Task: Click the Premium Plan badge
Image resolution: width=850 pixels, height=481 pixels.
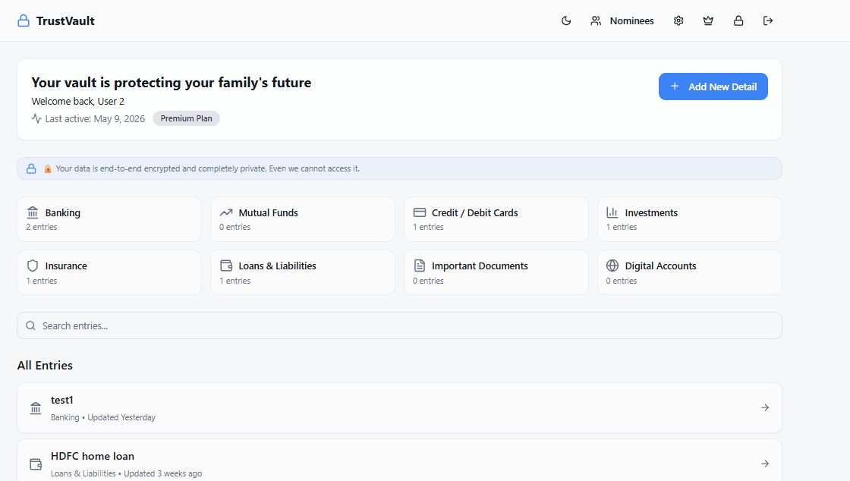Action: (x=186, y=118)
